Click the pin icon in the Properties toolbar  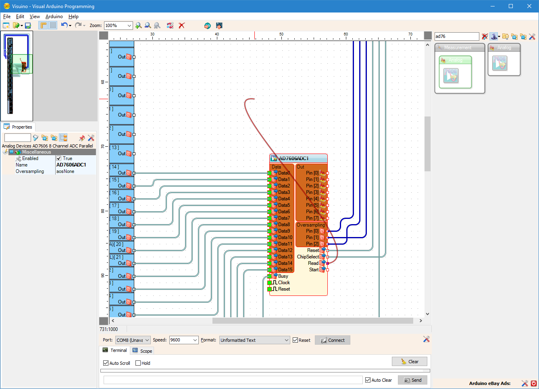81,137
